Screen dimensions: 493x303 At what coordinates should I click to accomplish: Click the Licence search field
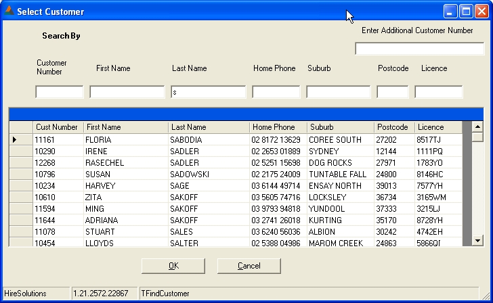tap(439, 92)
